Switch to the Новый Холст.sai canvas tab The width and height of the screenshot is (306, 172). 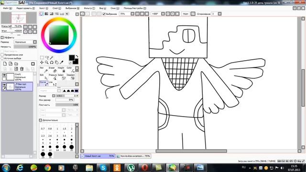(98, 156)
